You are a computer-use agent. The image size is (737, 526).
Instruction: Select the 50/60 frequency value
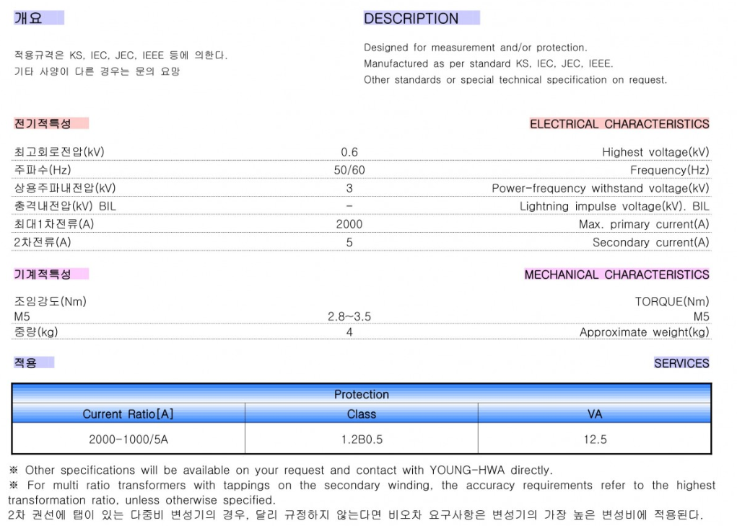pos(349,170)
